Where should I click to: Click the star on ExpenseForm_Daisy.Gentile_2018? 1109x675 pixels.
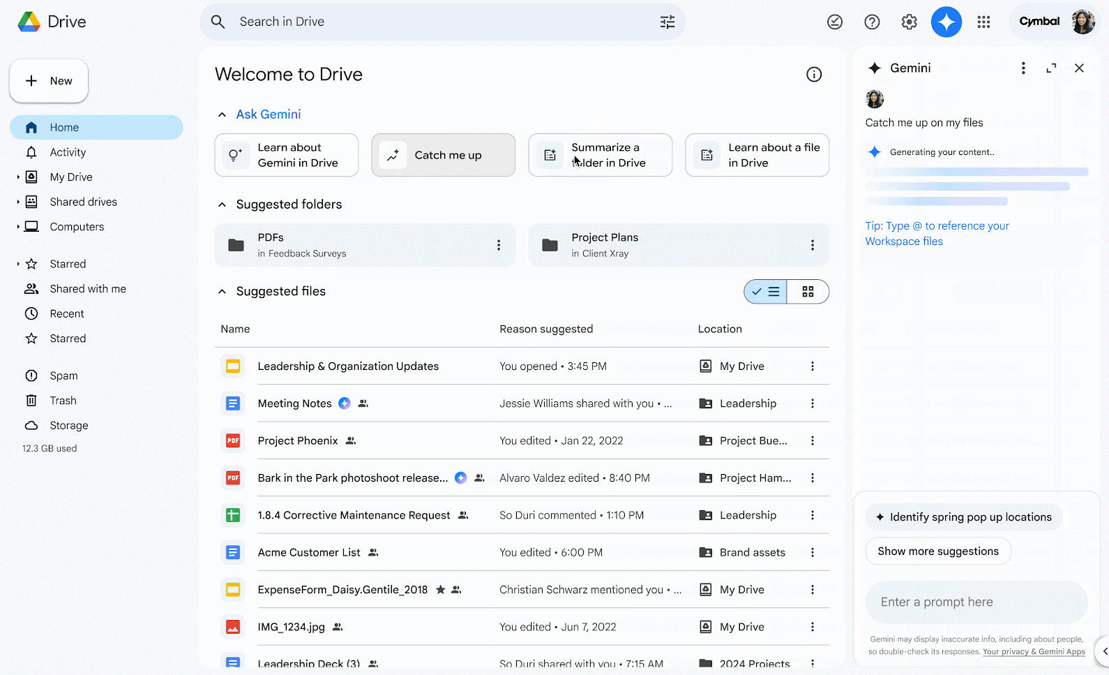point(440,590)
